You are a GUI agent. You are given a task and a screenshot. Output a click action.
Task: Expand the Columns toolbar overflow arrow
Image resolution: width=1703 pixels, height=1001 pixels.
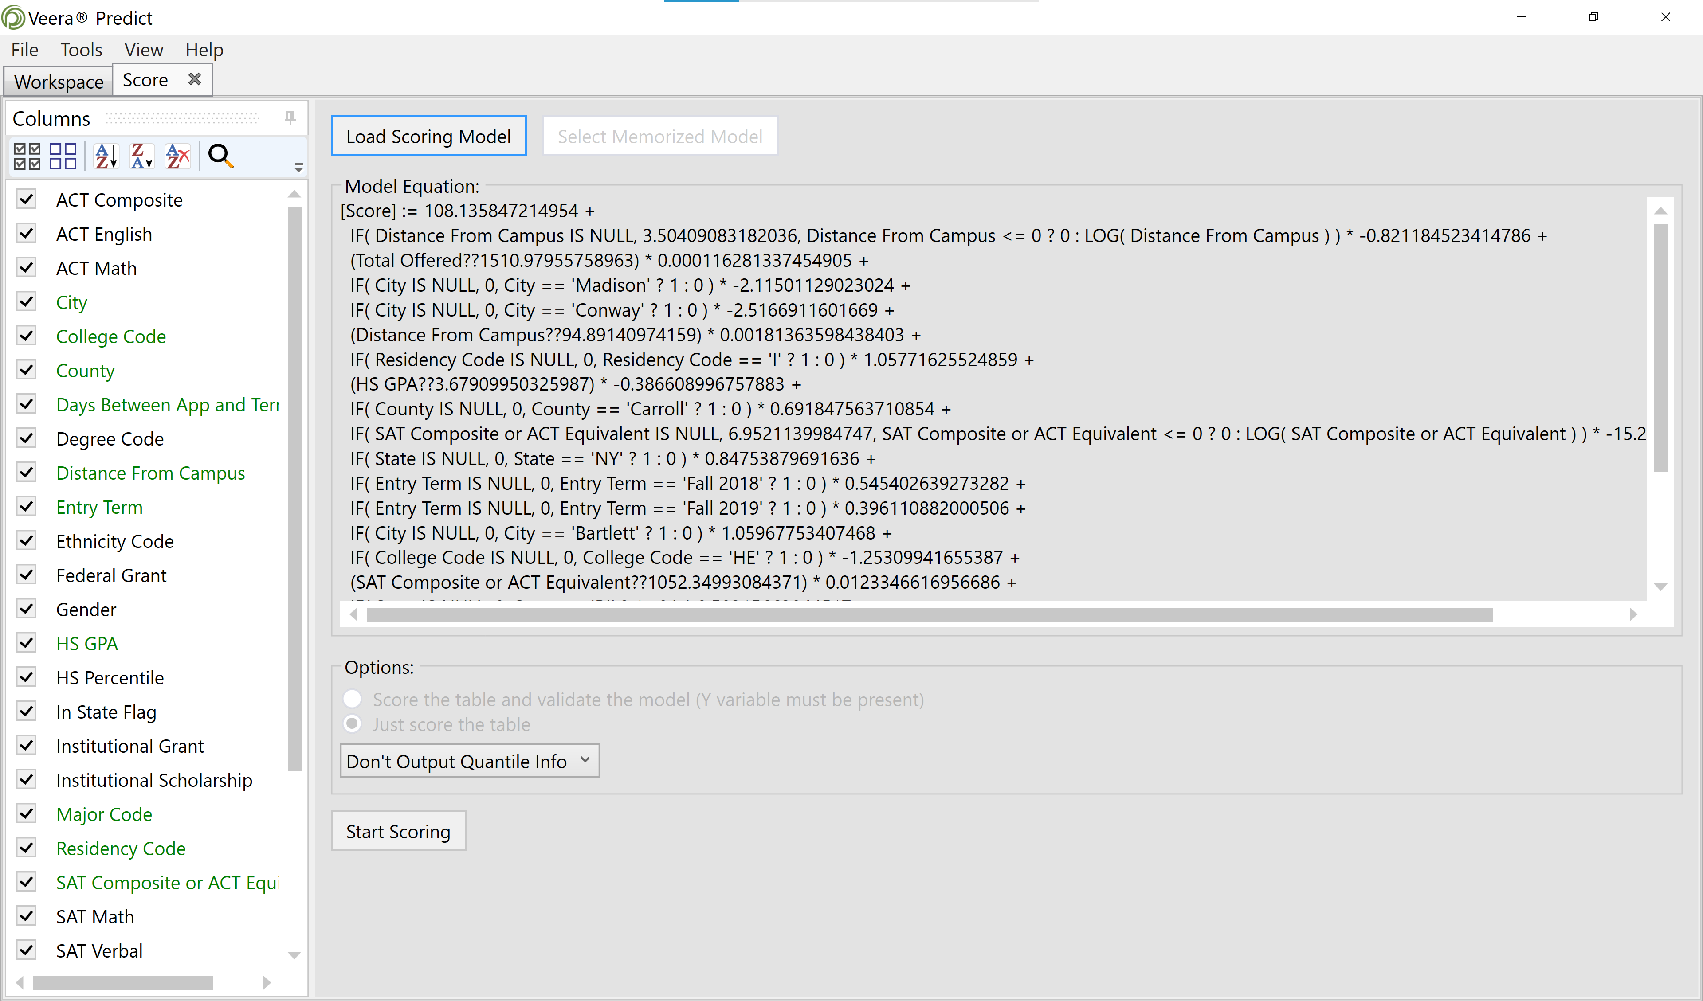pyautogui.click(x=298, y=168)
